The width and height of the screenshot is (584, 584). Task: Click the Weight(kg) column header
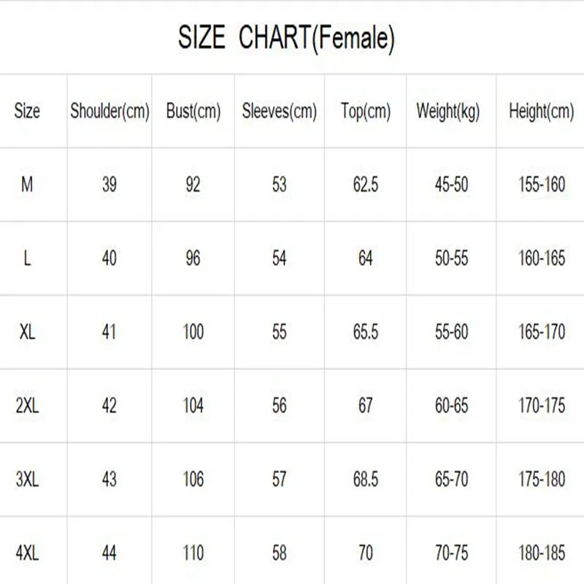click(x=448, y=112)
